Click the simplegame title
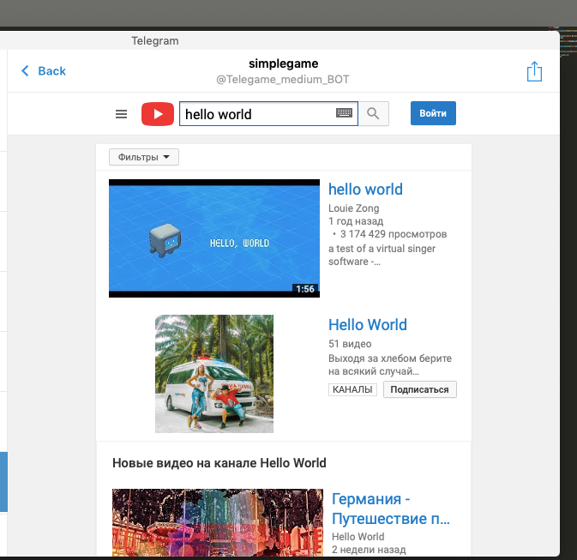 coord(283,63)
